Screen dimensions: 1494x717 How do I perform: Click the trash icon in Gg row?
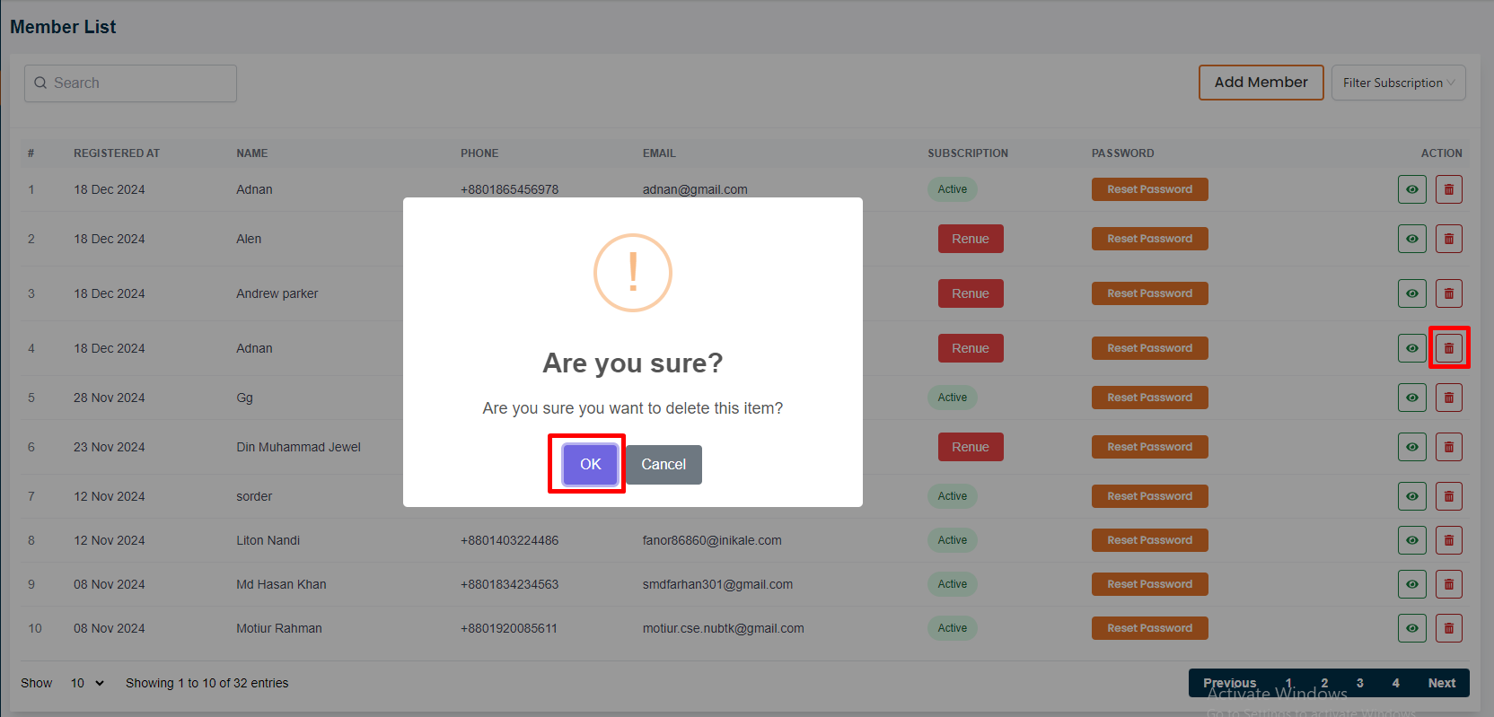pos(1448,398)
